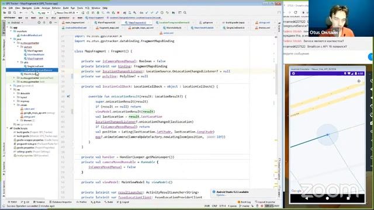This screenshot has width=374, height=210.
Task: Click the chat message input field
Action: (325, 54)
